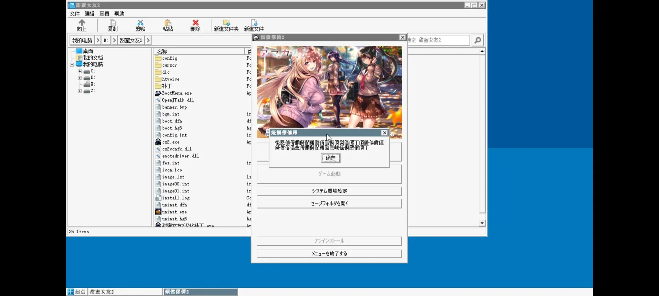Select the dic folder icon
659x296 pixels.
[158, 72]
